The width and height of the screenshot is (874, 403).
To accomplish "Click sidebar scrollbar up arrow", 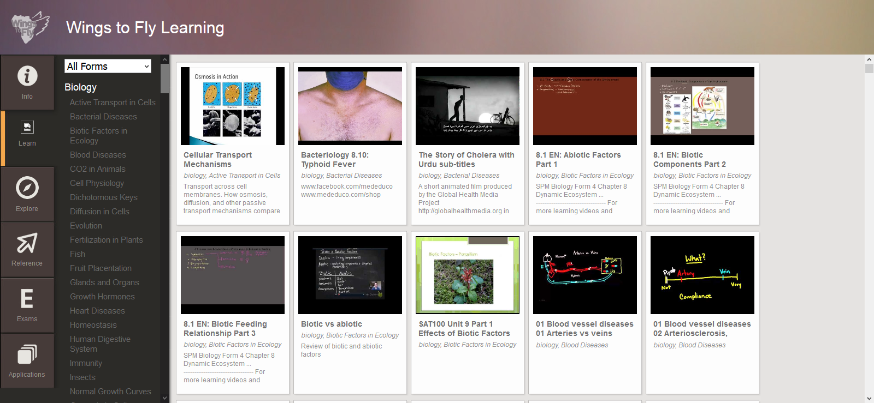I will point(165,59).
